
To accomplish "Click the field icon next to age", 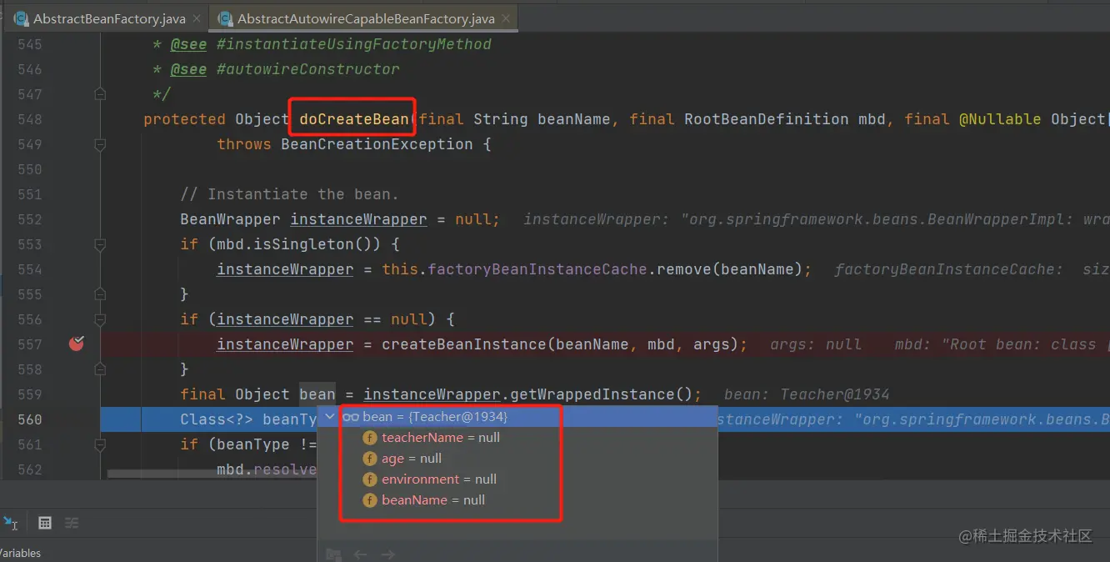I will point(370,459).
